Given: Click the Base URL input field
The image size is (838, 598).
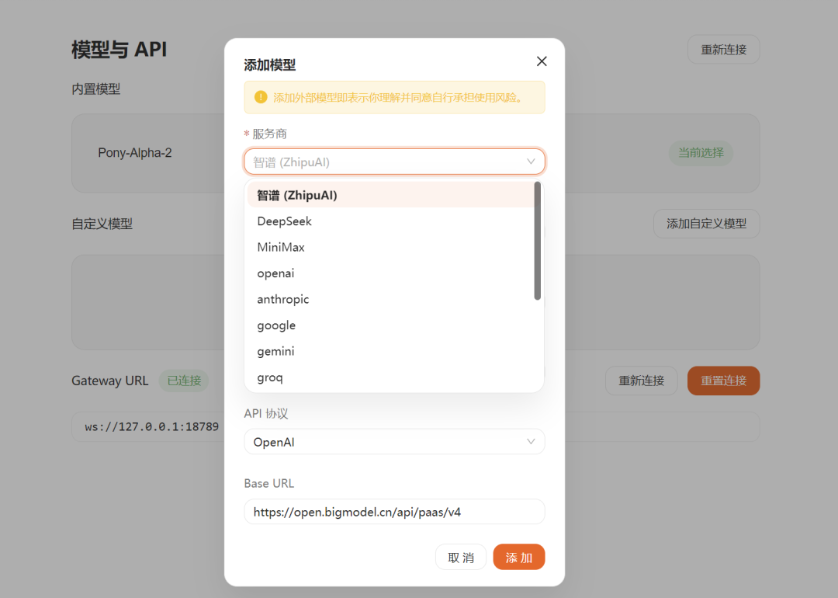Looking at the screenshot, I should (x=394, y=512).
